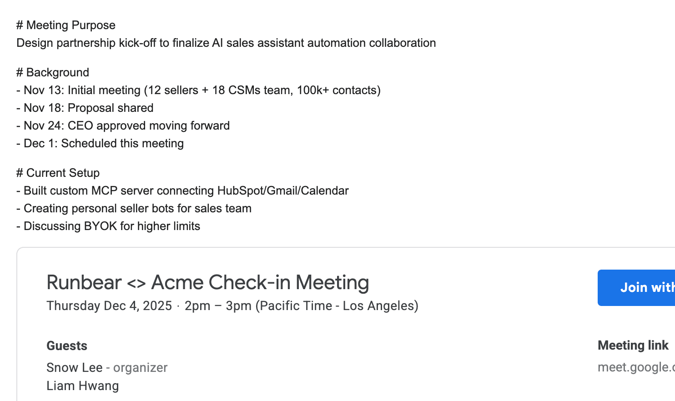Select guest Snow Lee

tap(74, 367)
